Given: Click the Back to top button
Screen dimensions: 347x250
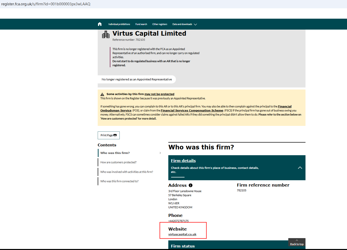Looking at the screenshot, I should tap(297, 242).
